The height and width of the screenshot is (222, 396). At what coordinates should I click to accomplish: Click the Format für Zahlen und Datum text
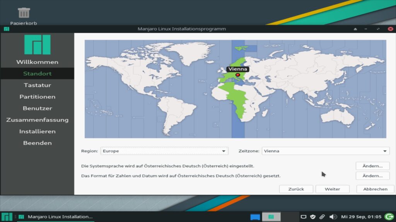click(181, 176)
